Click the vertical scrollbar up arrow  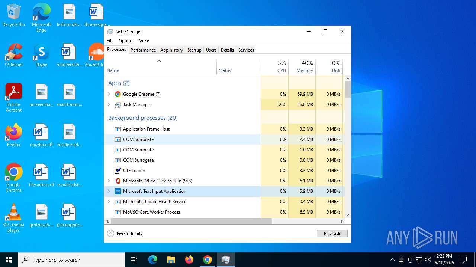pos(348,78)
